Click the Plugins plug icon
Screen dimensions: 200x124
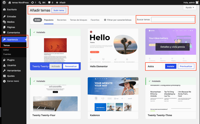[4, 60]
